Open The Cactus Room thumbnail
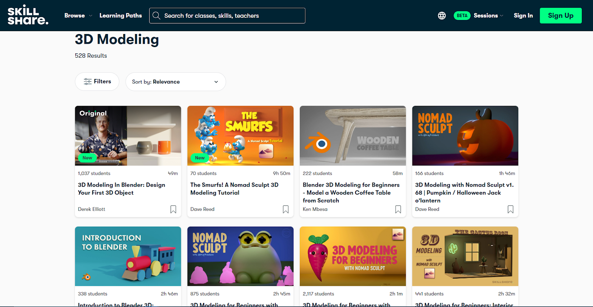Image resolution: width=593 pixels, height=307 pixels. [465, 256]
